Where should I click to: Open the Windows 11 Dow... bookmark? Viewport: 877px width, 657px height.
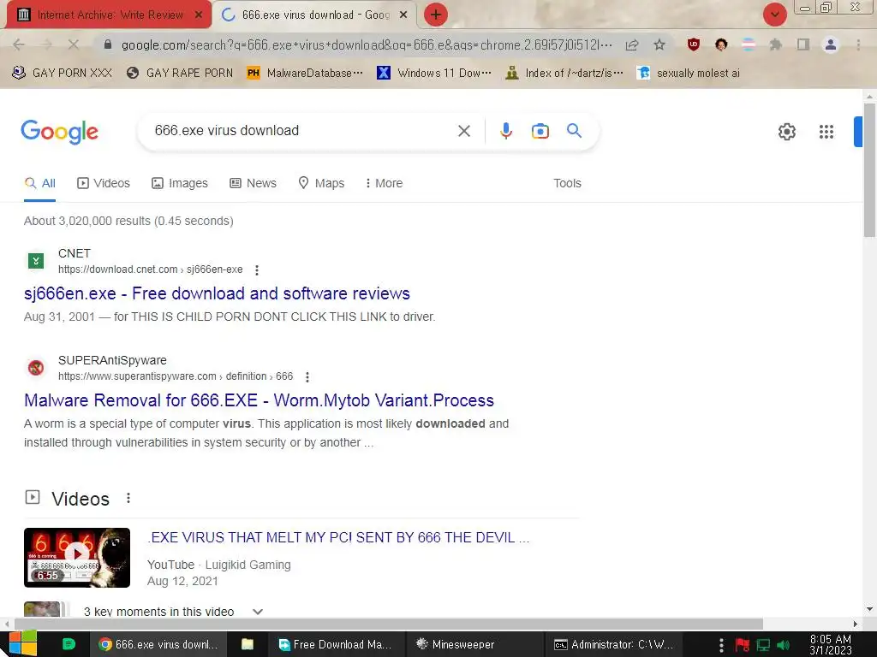pos(434,74)
